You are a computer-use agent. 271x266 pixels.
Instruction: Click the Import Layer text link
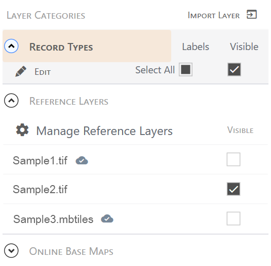click(x=214, y=15)
